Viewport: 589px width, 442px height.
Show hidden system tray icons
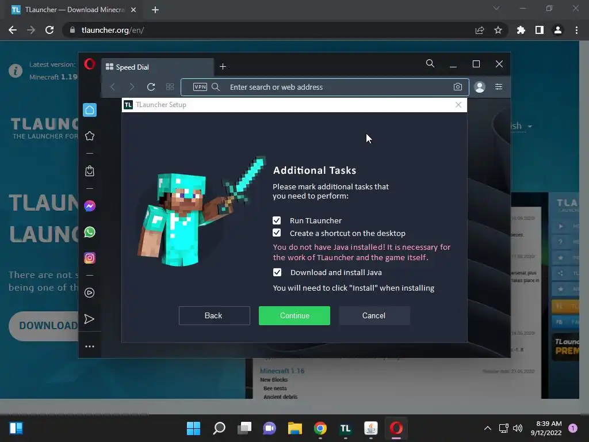point(488,428)
